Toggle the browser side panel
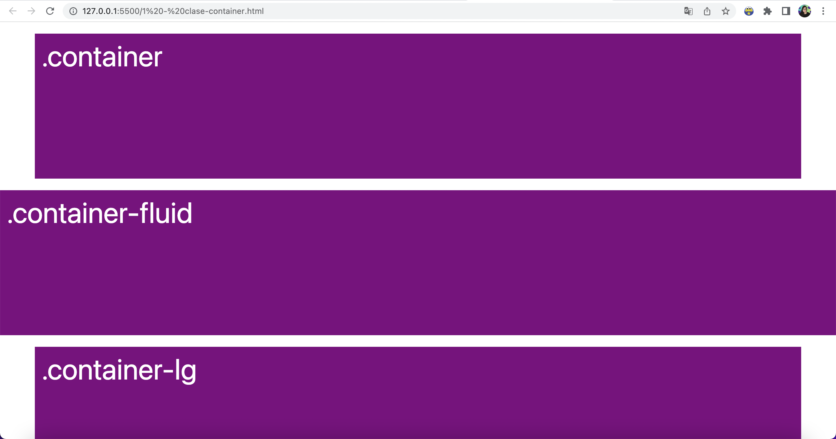836x439 pixels. pyautogui.click(x=786, y=11)
